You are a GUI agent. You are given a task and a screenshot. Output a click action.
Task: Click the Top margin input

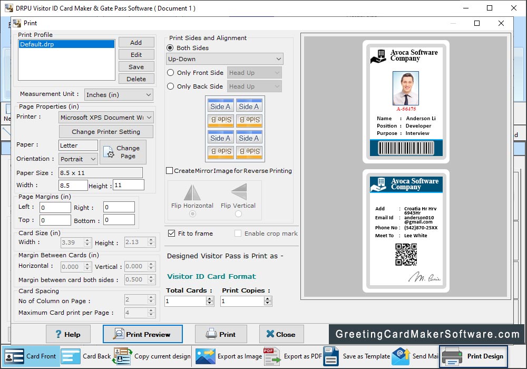coord(55,220)
